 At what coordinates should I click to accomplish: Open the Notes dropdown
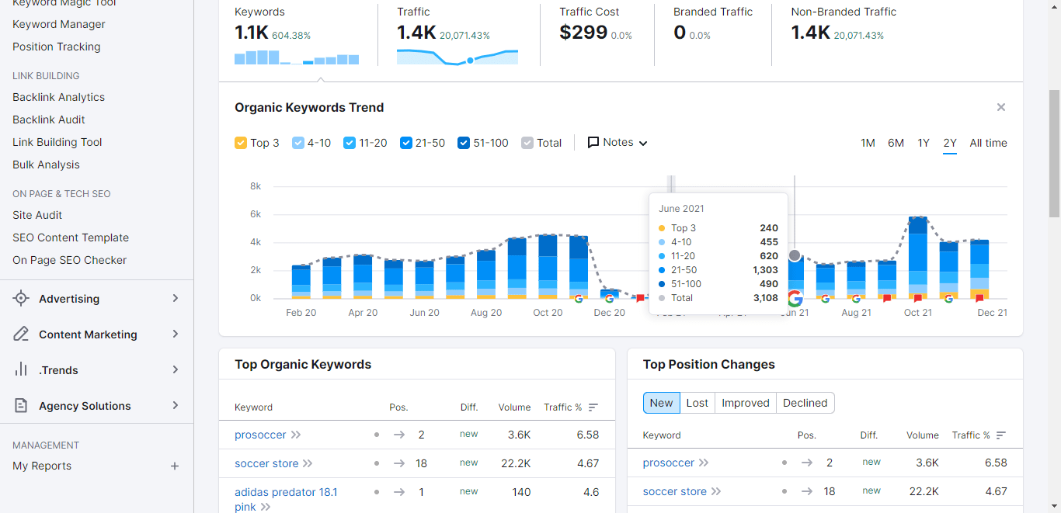coord(617,143)
